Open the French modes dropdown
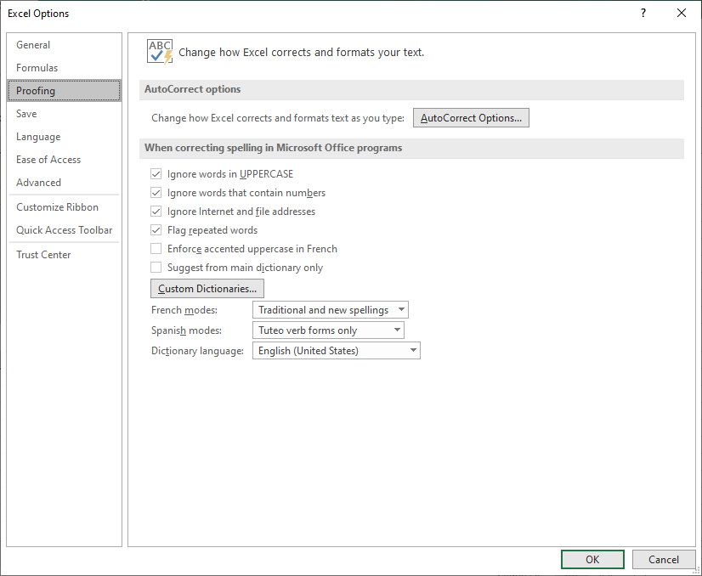Screen dimensions: 702x576 tap(331, 310)
